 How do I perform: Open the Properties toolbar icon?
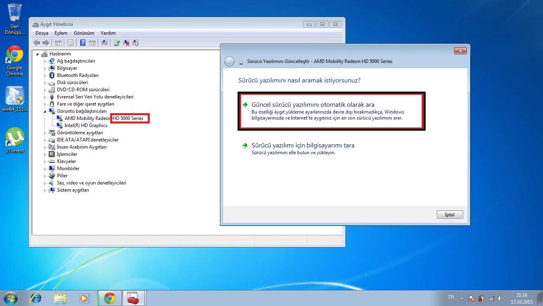tap(70, 43)
